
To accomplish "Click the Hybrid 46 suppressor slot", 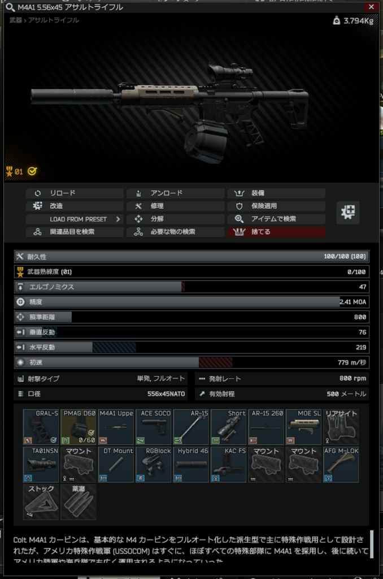I will pos(191,465).
